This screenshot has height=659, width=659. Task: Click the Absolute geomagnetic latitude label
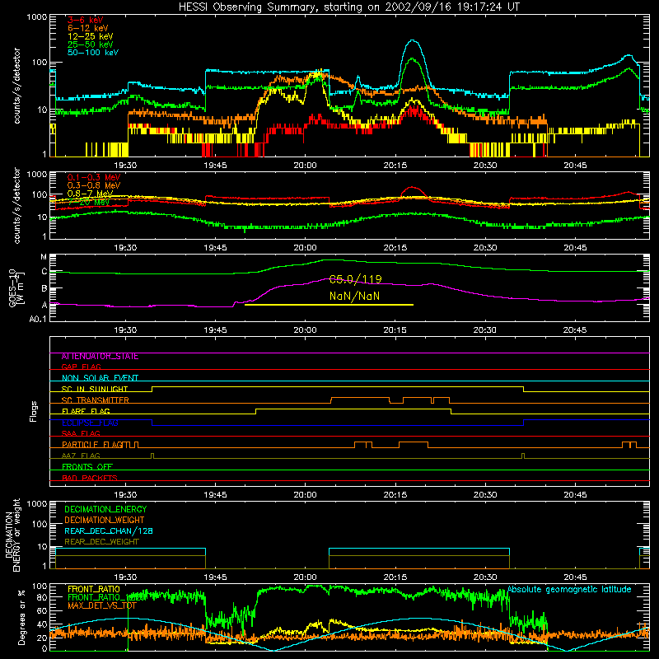[x=569, y=590]
